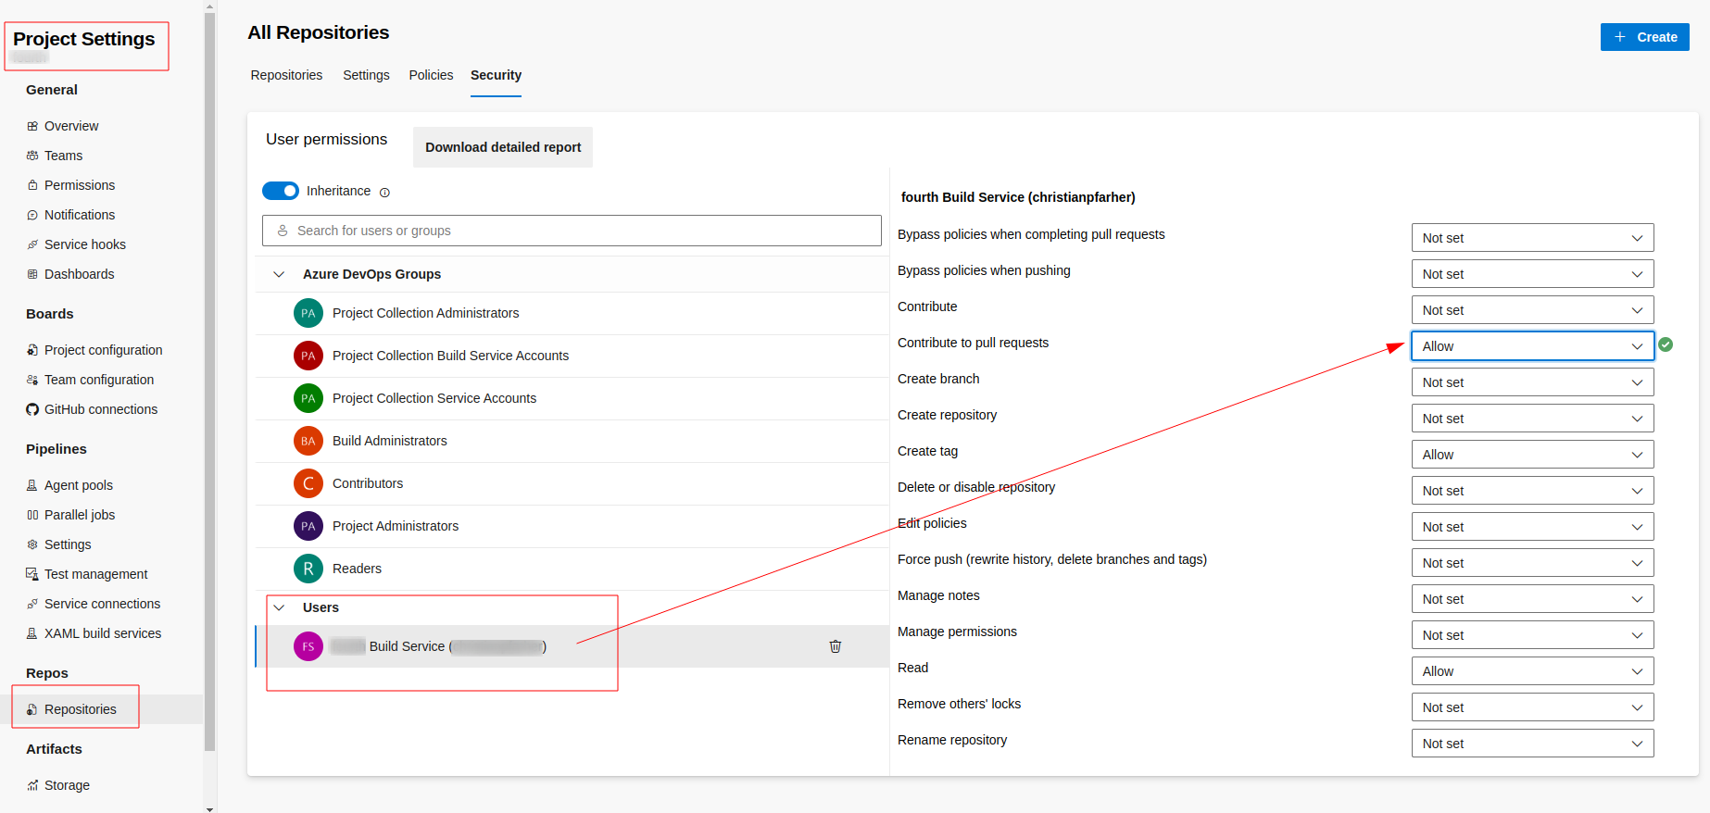Screen dimensions: 1710x813
Task: Open Repositories under Repos in sidebar
Action: 81,709
